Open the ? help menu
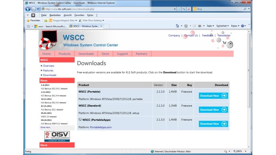 point(97,15)
